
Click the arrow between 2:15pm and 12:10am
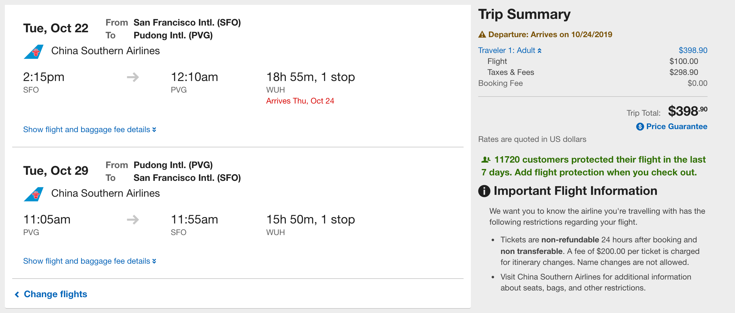click(x=133, y=77)
